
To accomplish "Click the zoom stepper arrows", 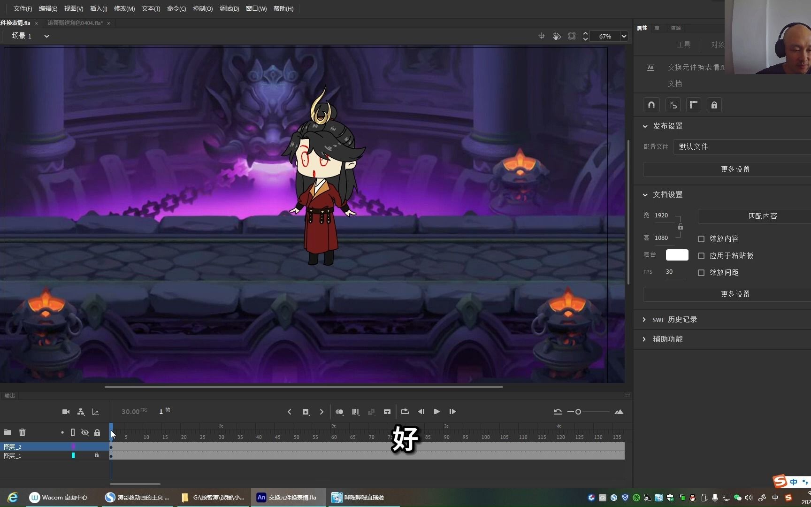I will [x=585, y=36].
